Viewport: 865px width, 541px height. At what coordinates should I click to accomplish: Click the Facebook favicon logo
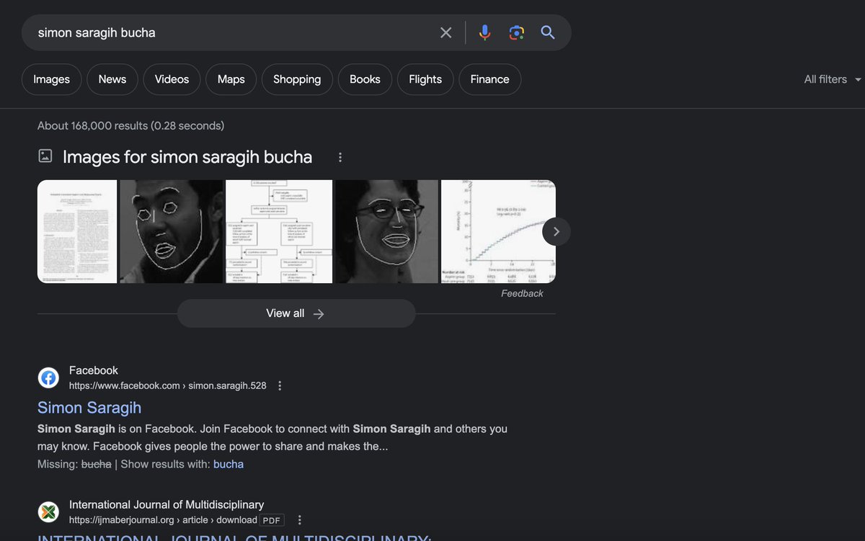coord(48,377)
